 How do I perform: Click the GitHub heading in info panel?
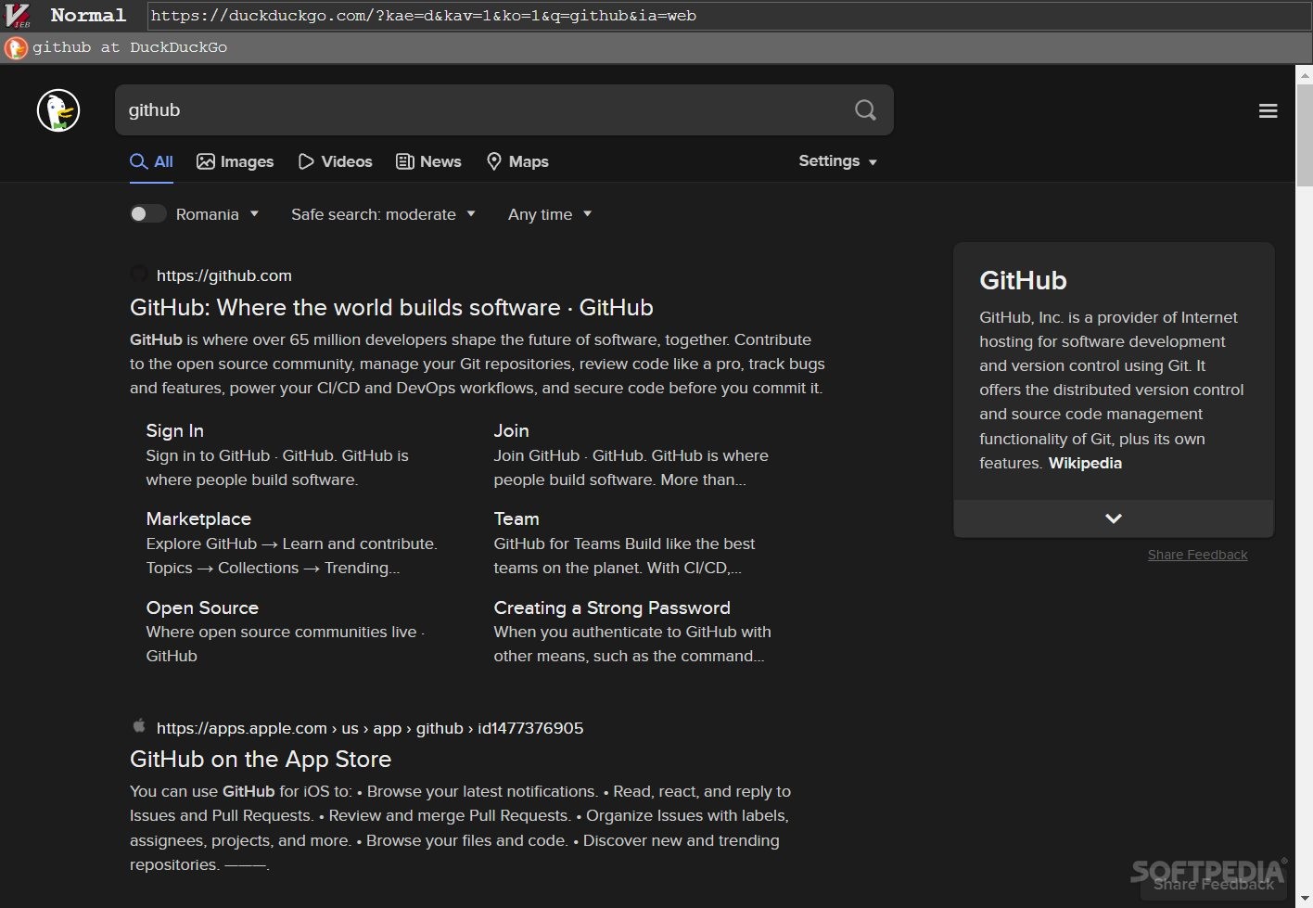click(1023, 280)
